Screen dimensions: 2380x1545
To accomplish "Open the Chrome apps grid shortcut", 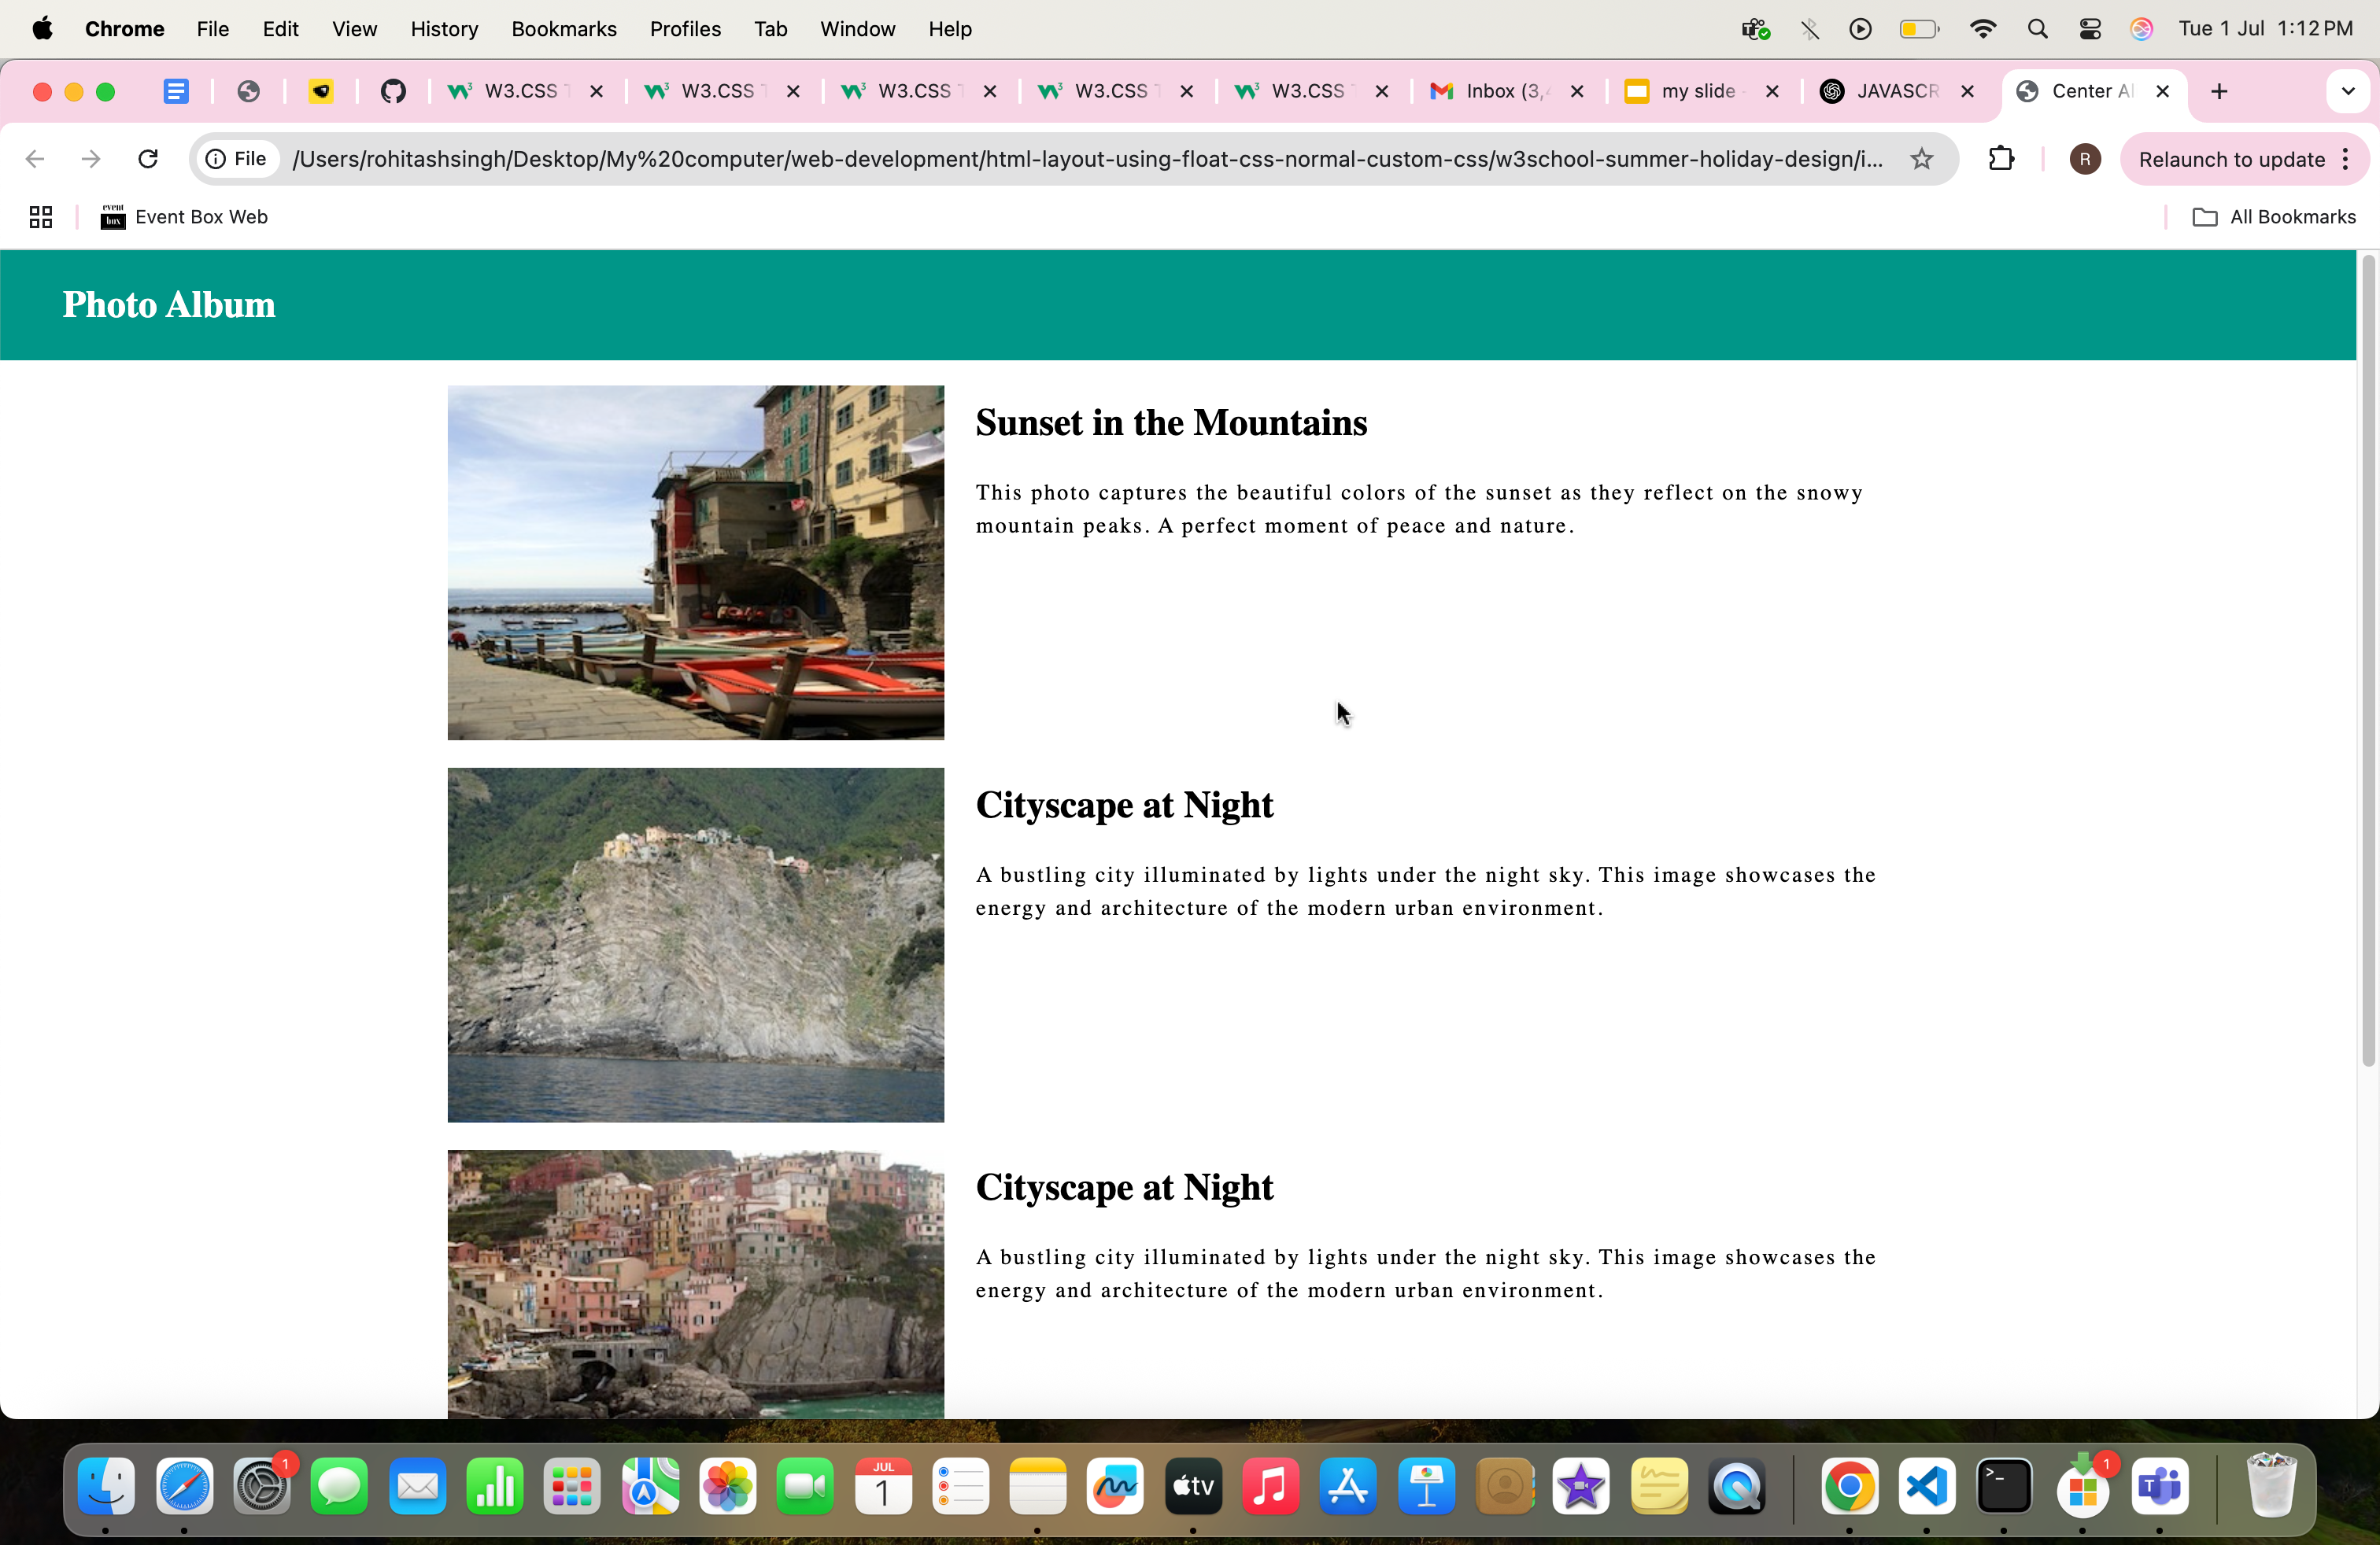I will (40, 217).
